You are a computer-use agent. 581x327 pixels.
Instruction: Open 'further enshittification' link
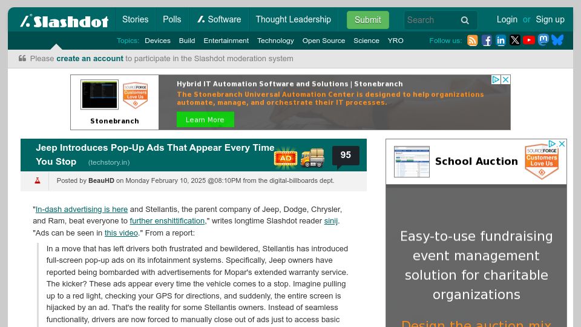(x=167, y=221)
